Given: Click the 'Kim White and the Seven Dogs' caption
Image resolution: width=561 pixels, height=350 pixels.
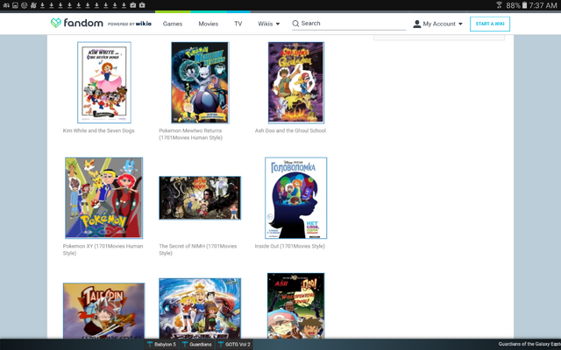Looking at the screenshot, I should point(99,130).
